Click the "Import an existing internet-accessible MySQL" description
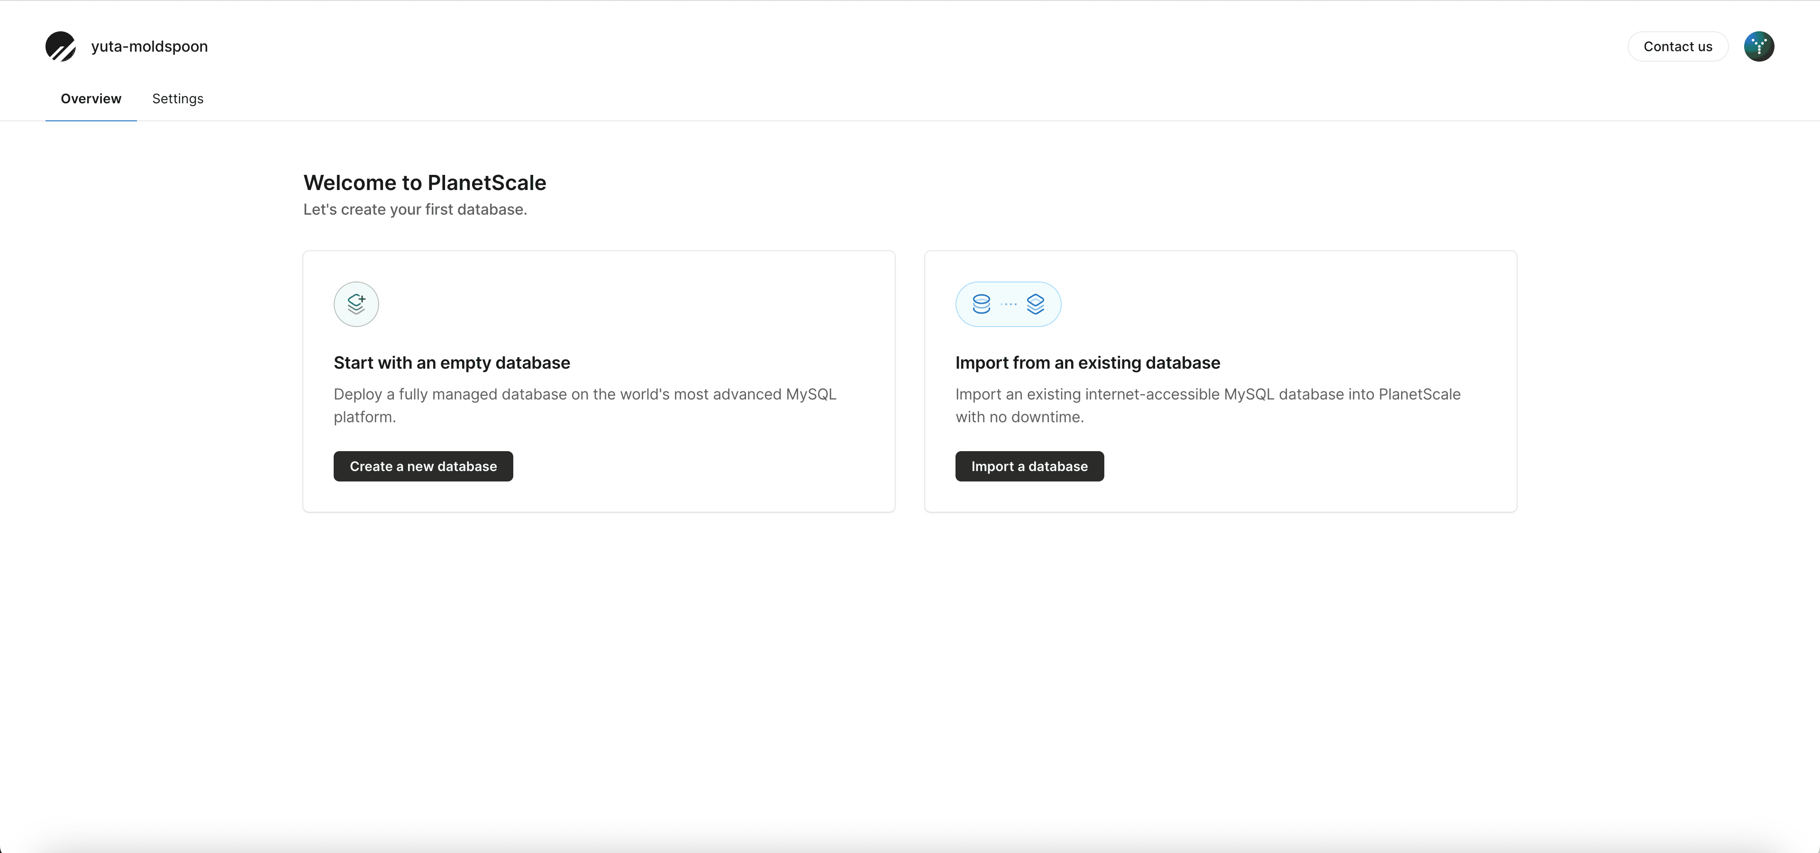The image size is (1820, 853). 1208,405
